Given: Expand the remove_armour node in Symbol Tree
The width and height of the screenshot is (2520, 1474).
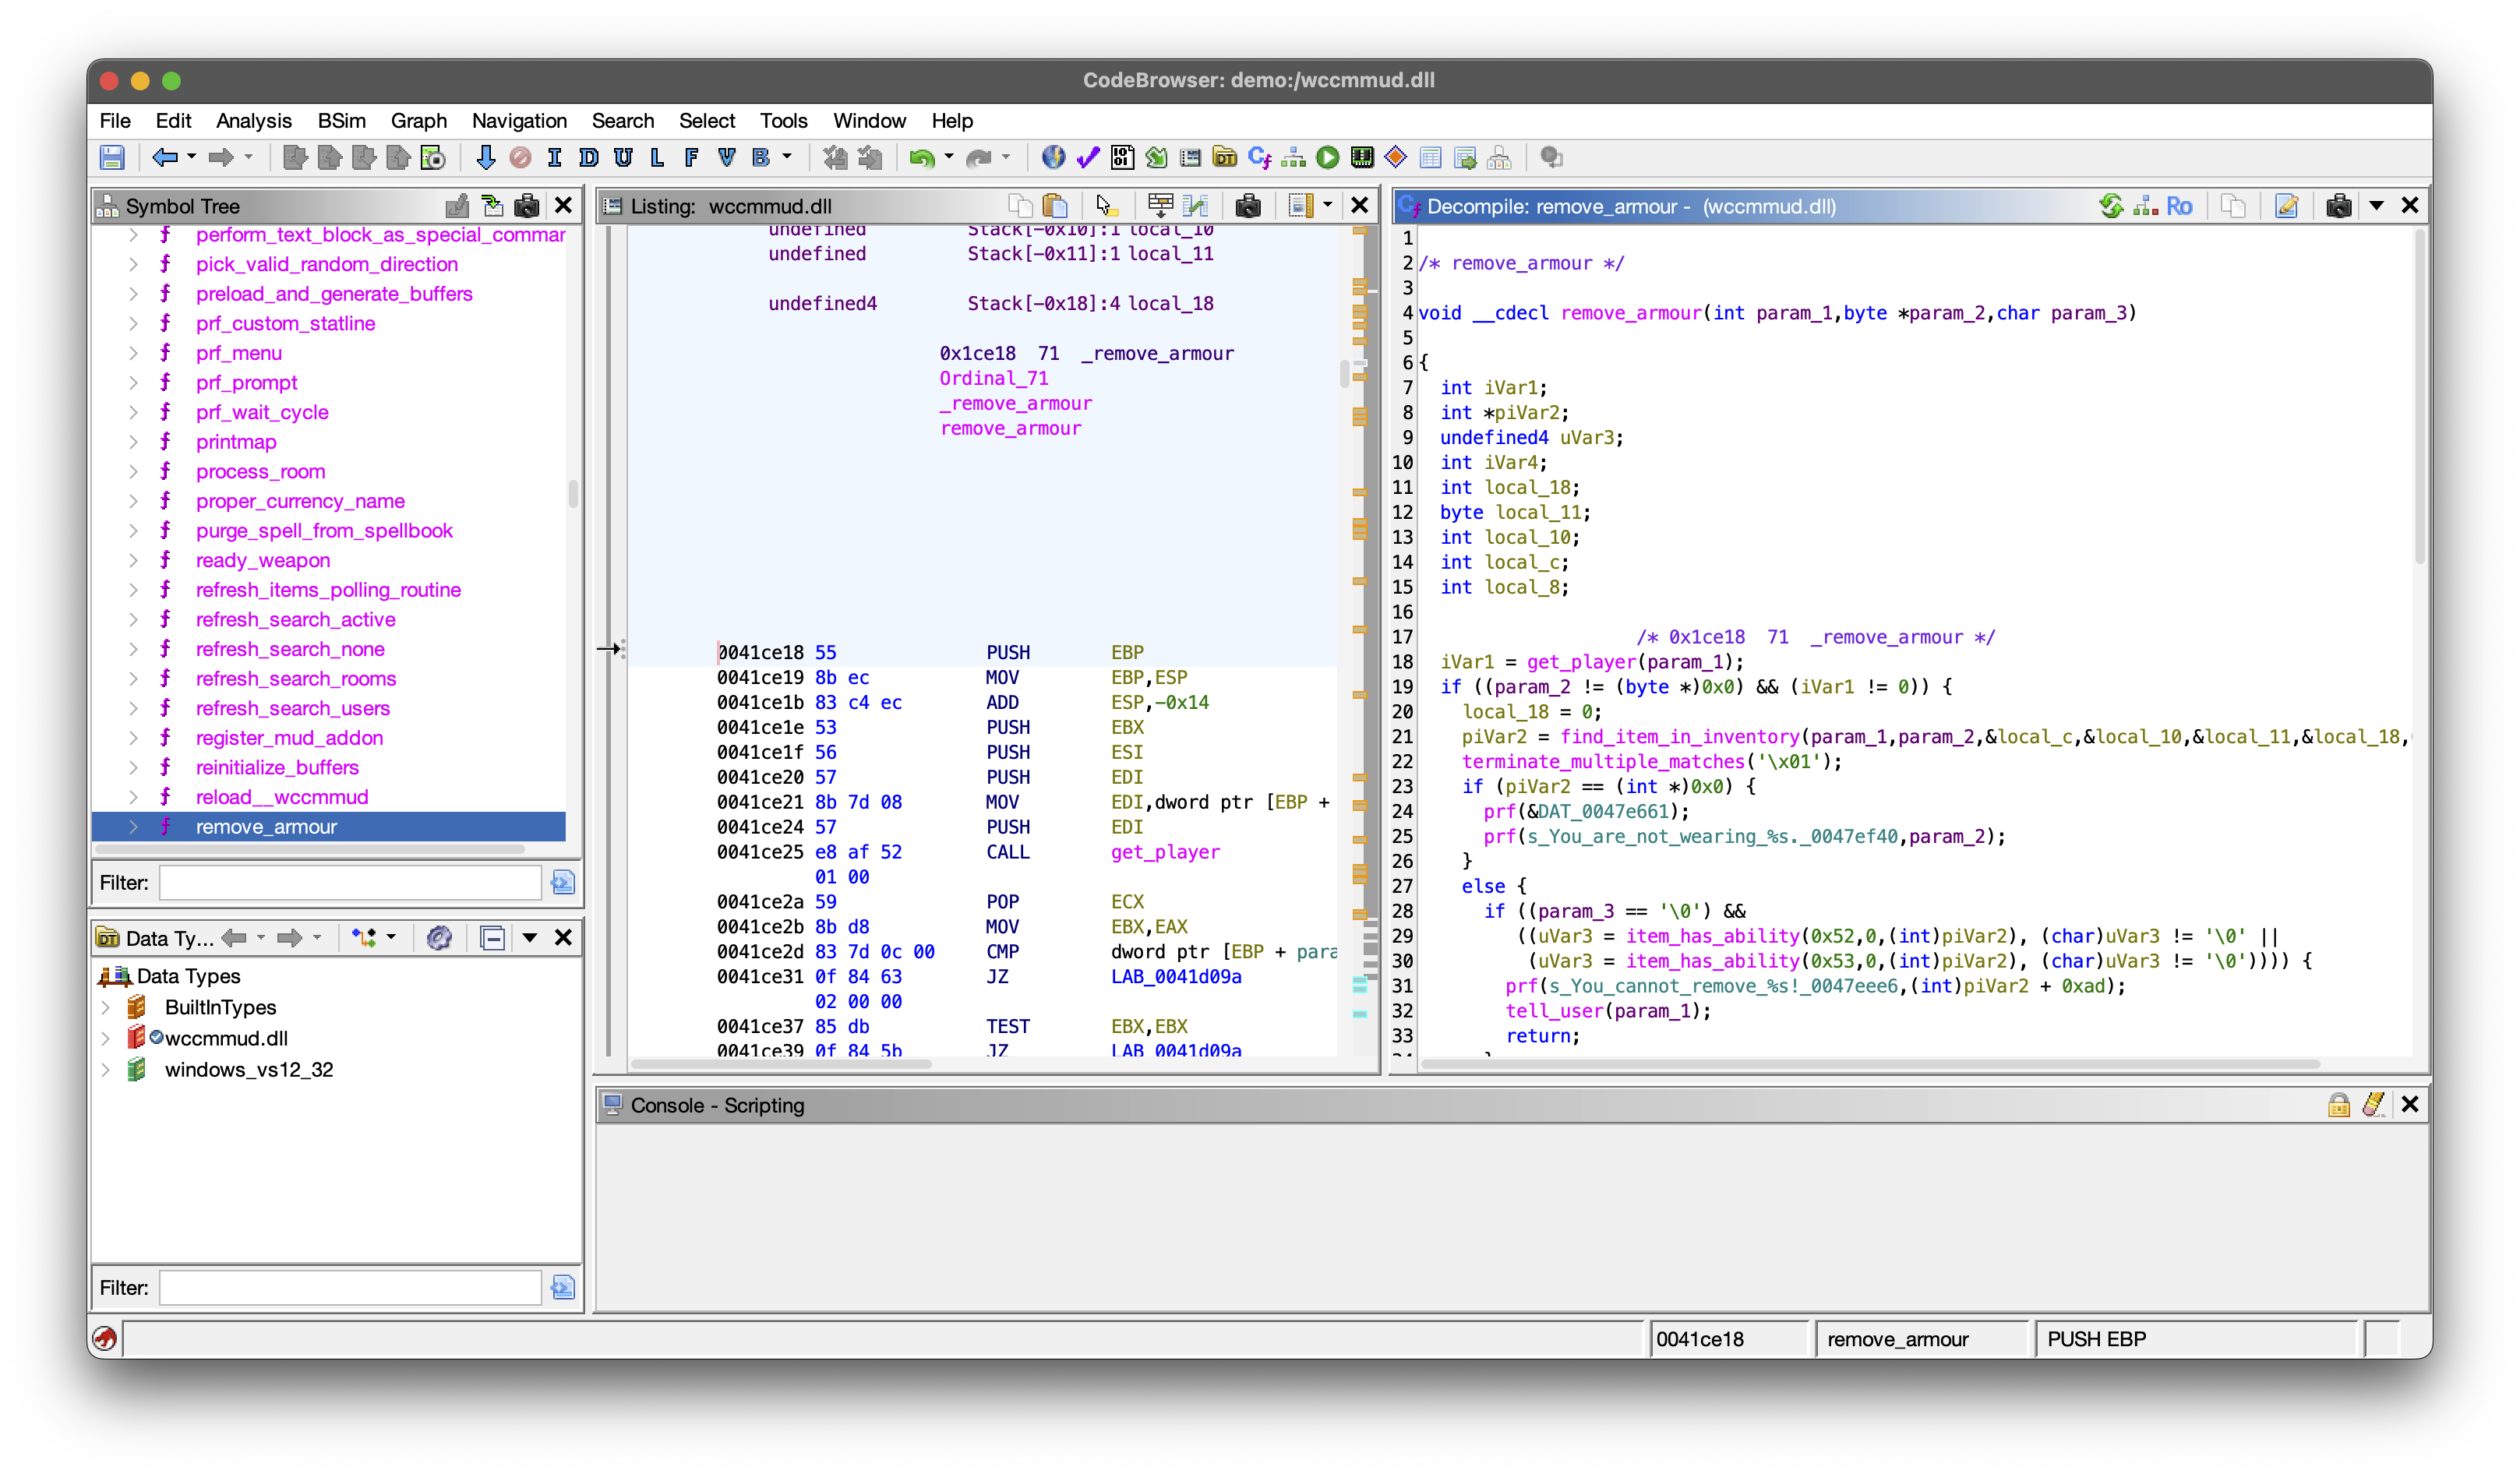Looking at the screenshot, I should pyautogui.click(x=133, y=827).
